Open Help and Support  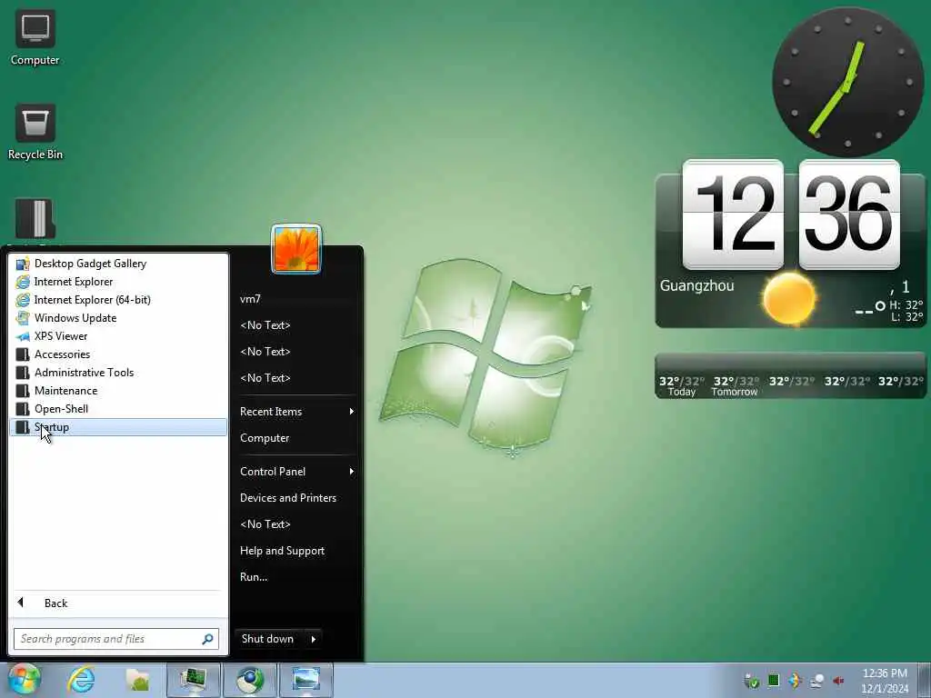tap(296, 551)
